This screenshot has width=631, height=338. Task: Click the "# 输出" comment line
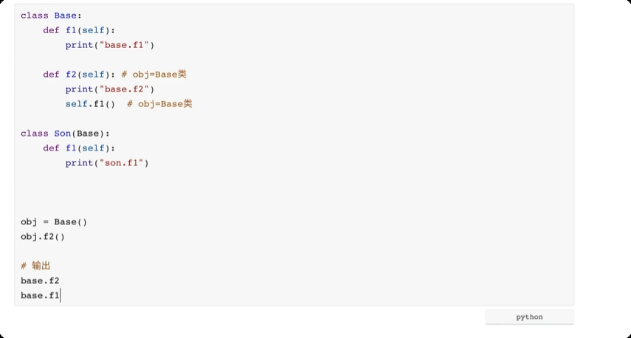(x=35, y=266)
